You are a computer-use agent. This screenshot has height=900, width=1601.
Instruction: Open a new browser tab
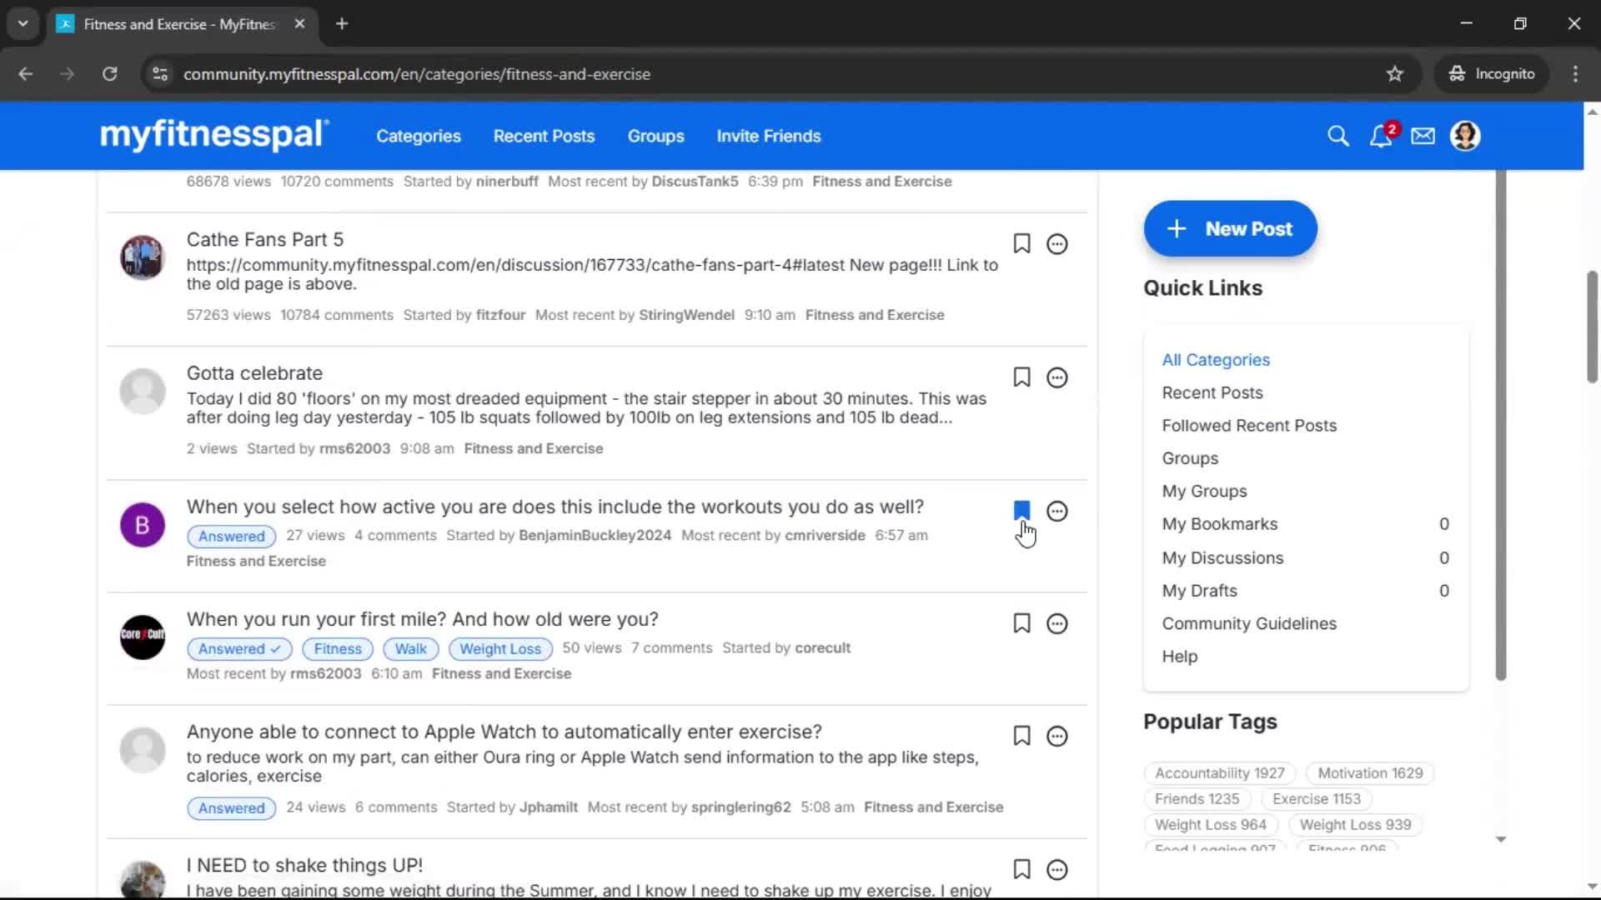[341, 24]
